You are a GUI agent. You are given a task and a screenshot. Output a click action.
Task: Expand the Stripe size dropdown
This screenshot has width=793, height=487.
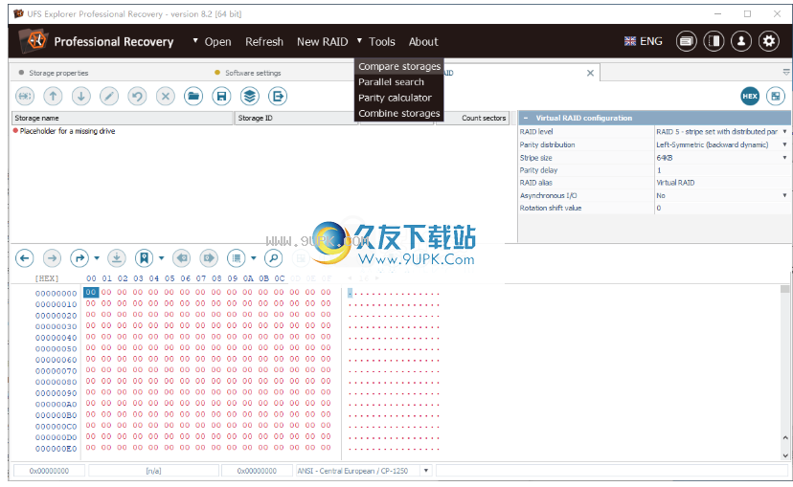pos(785,158)
